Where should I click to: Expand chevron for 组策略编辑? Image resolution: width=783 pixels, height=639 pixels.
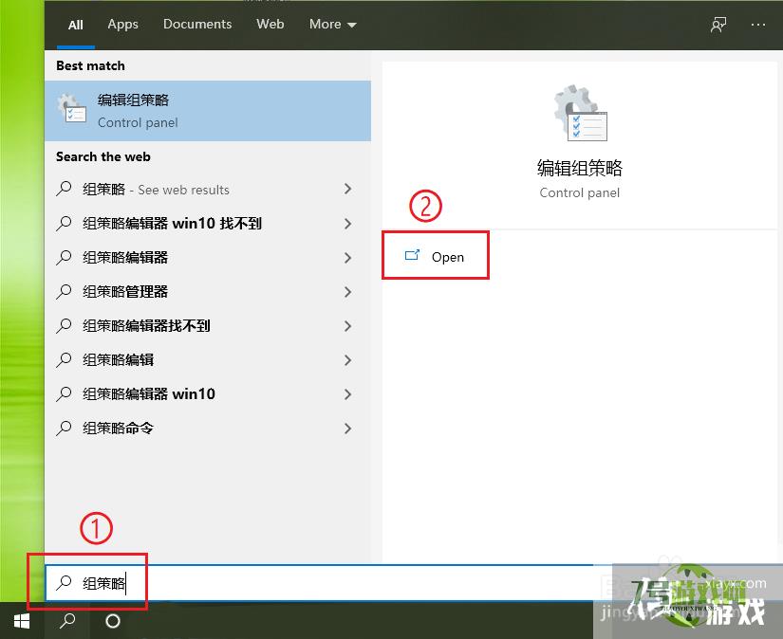pyautogui.click(x=348, y=360)
